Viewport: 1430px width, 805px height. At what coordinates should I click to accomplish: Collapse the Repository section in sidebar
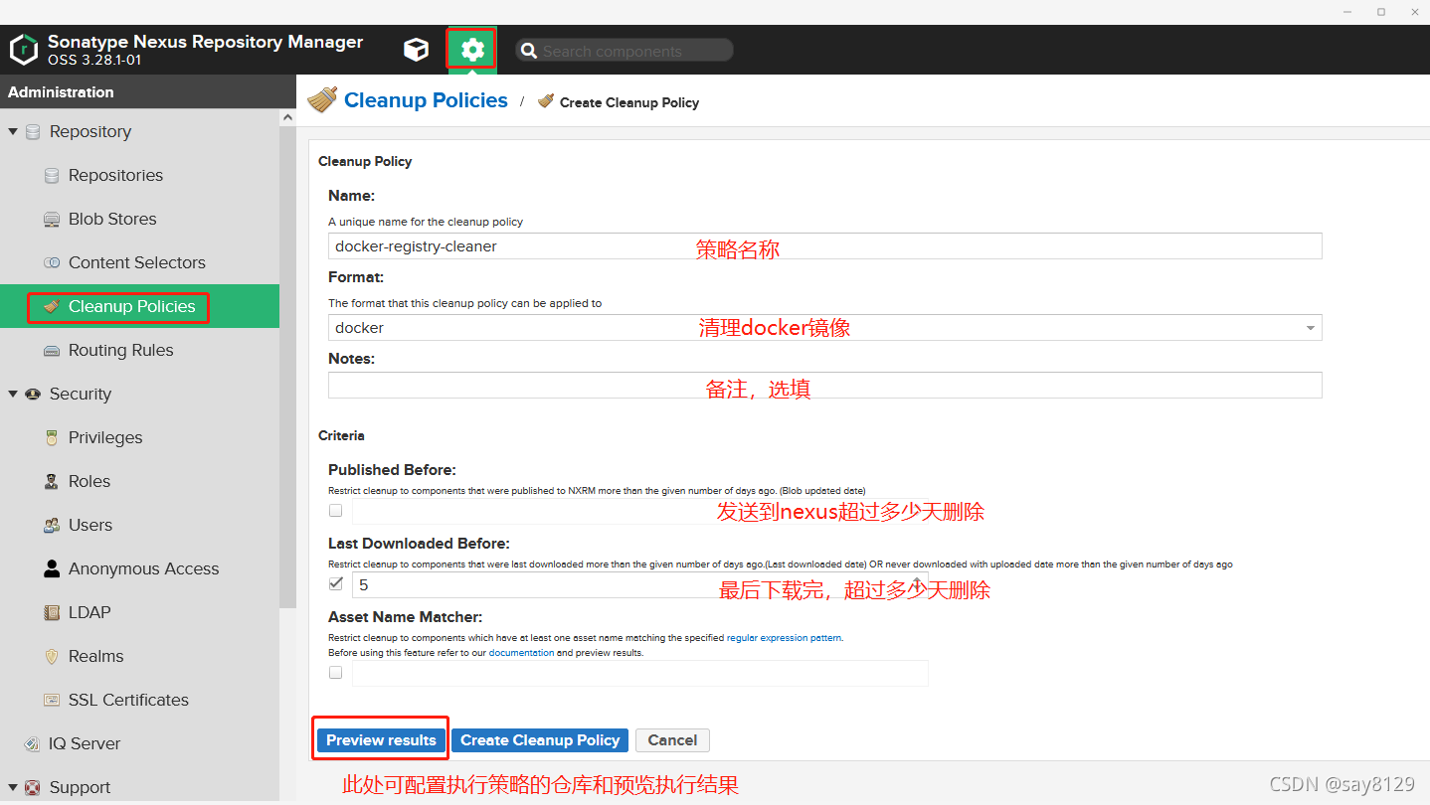(14, 131)
